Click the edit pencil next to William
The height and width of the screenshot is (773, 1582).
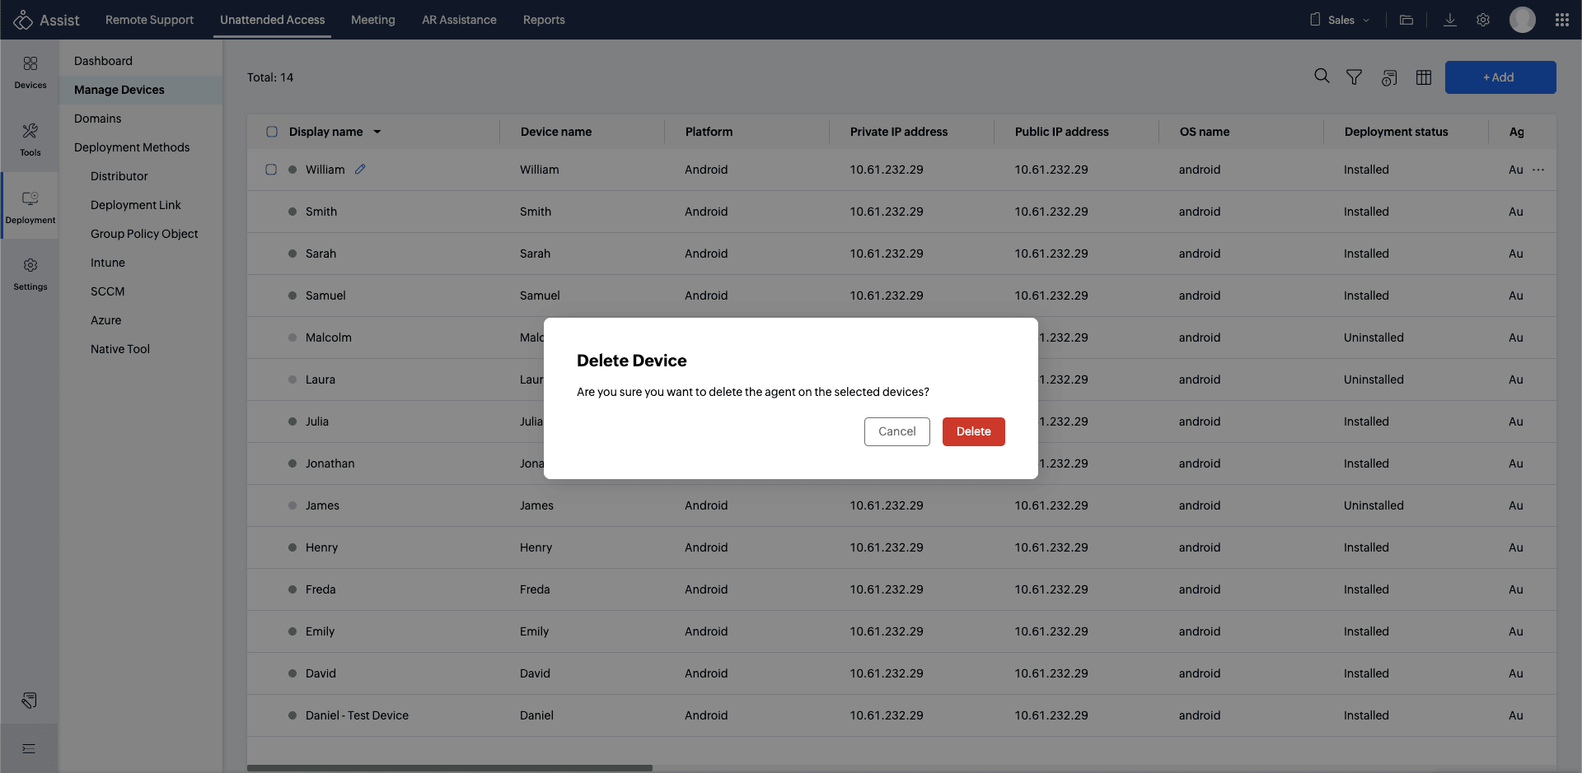coord(360,170)
